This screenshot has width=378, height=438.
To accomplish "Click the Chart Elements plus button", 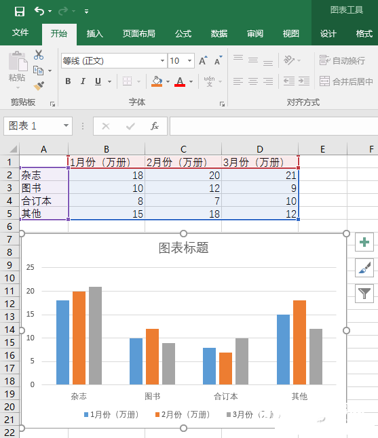I will point(364,242).
